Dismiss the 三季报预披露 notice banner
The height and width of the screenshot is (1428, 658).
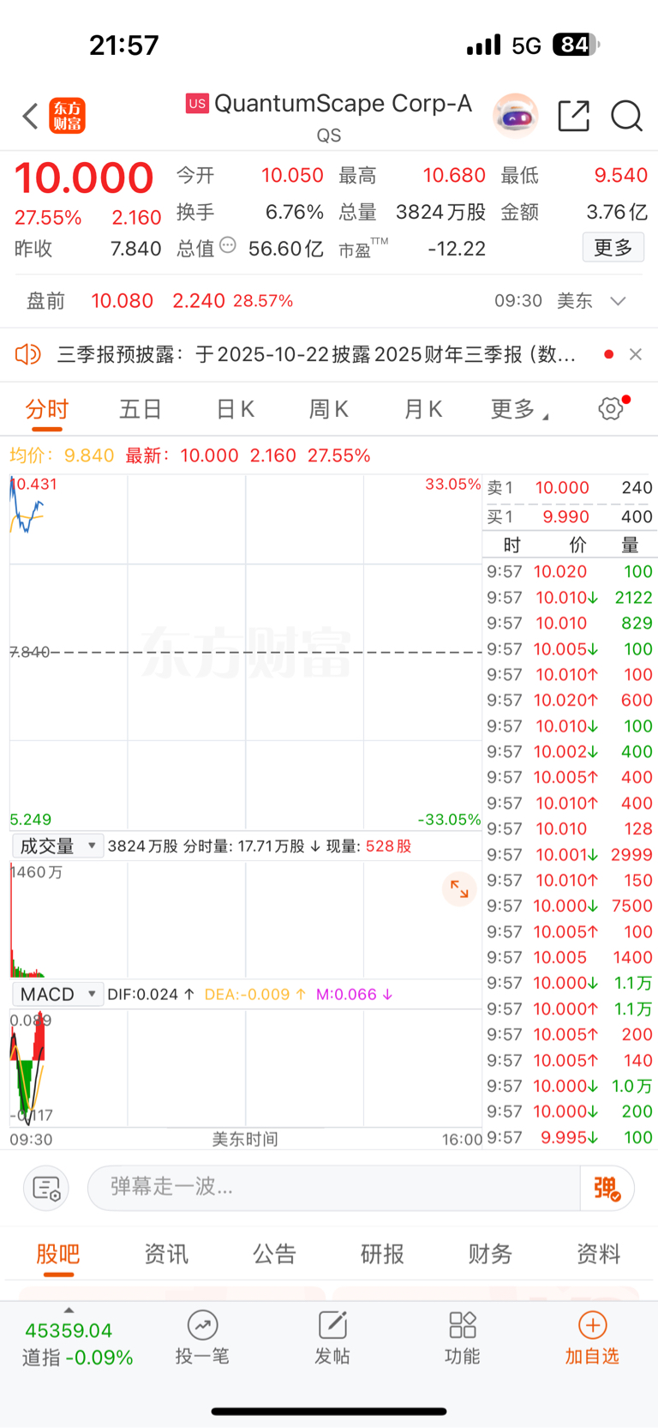point(636,354)
